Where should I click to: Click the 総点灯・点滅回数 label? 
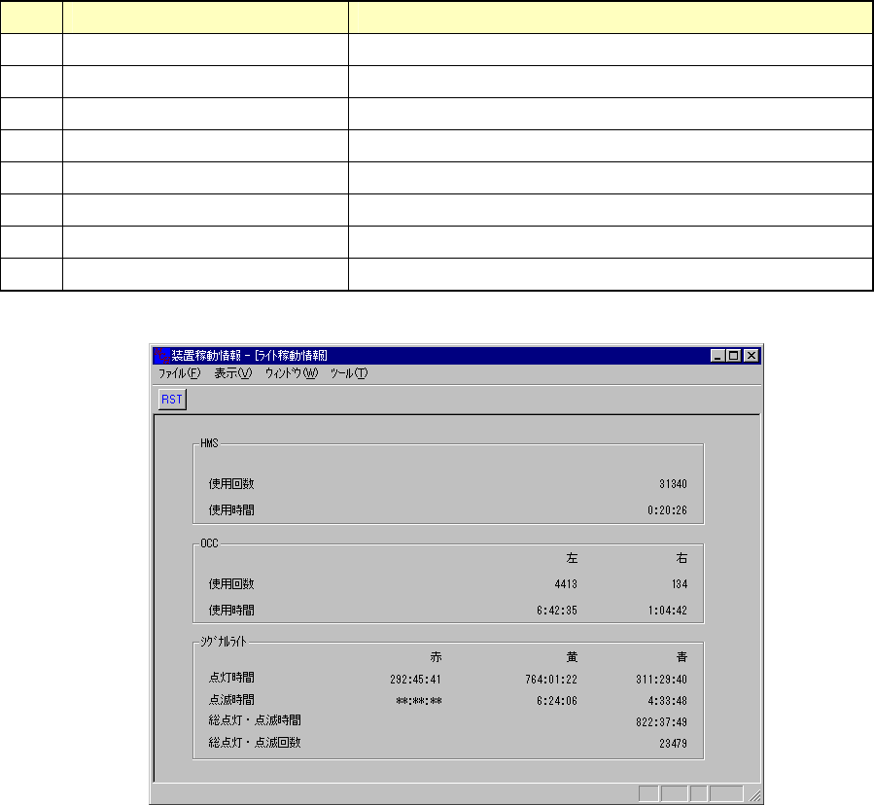point(255,743)
